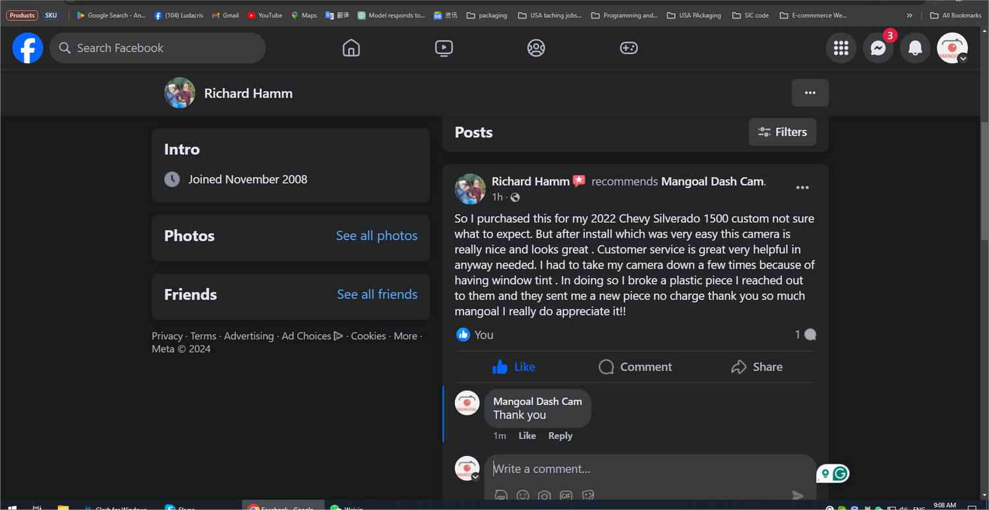The image size is (989, 510).
Task: Open the Messenger chat icon
Action: pos(878,48)
